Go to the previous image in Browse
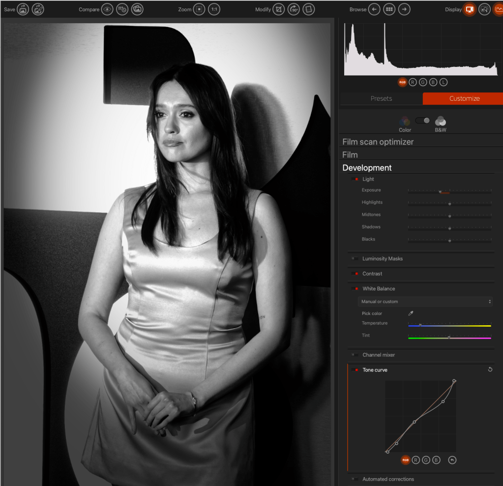Image resolution: width=503 pixels, height=486 pixels. (374, 9)
